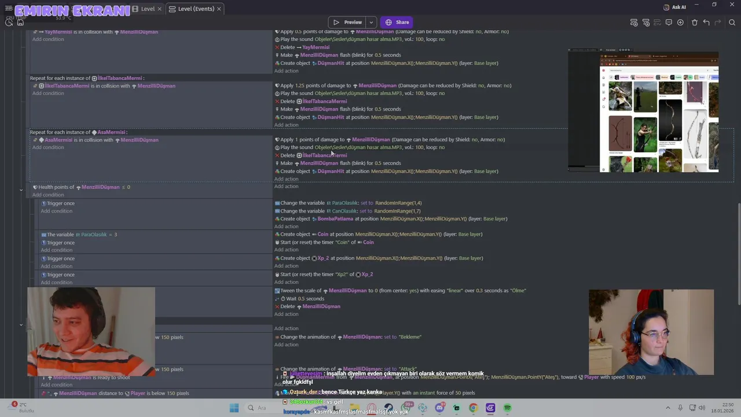
Task: Click the circled plus add-other-event icon
Action: pos(680,23)
